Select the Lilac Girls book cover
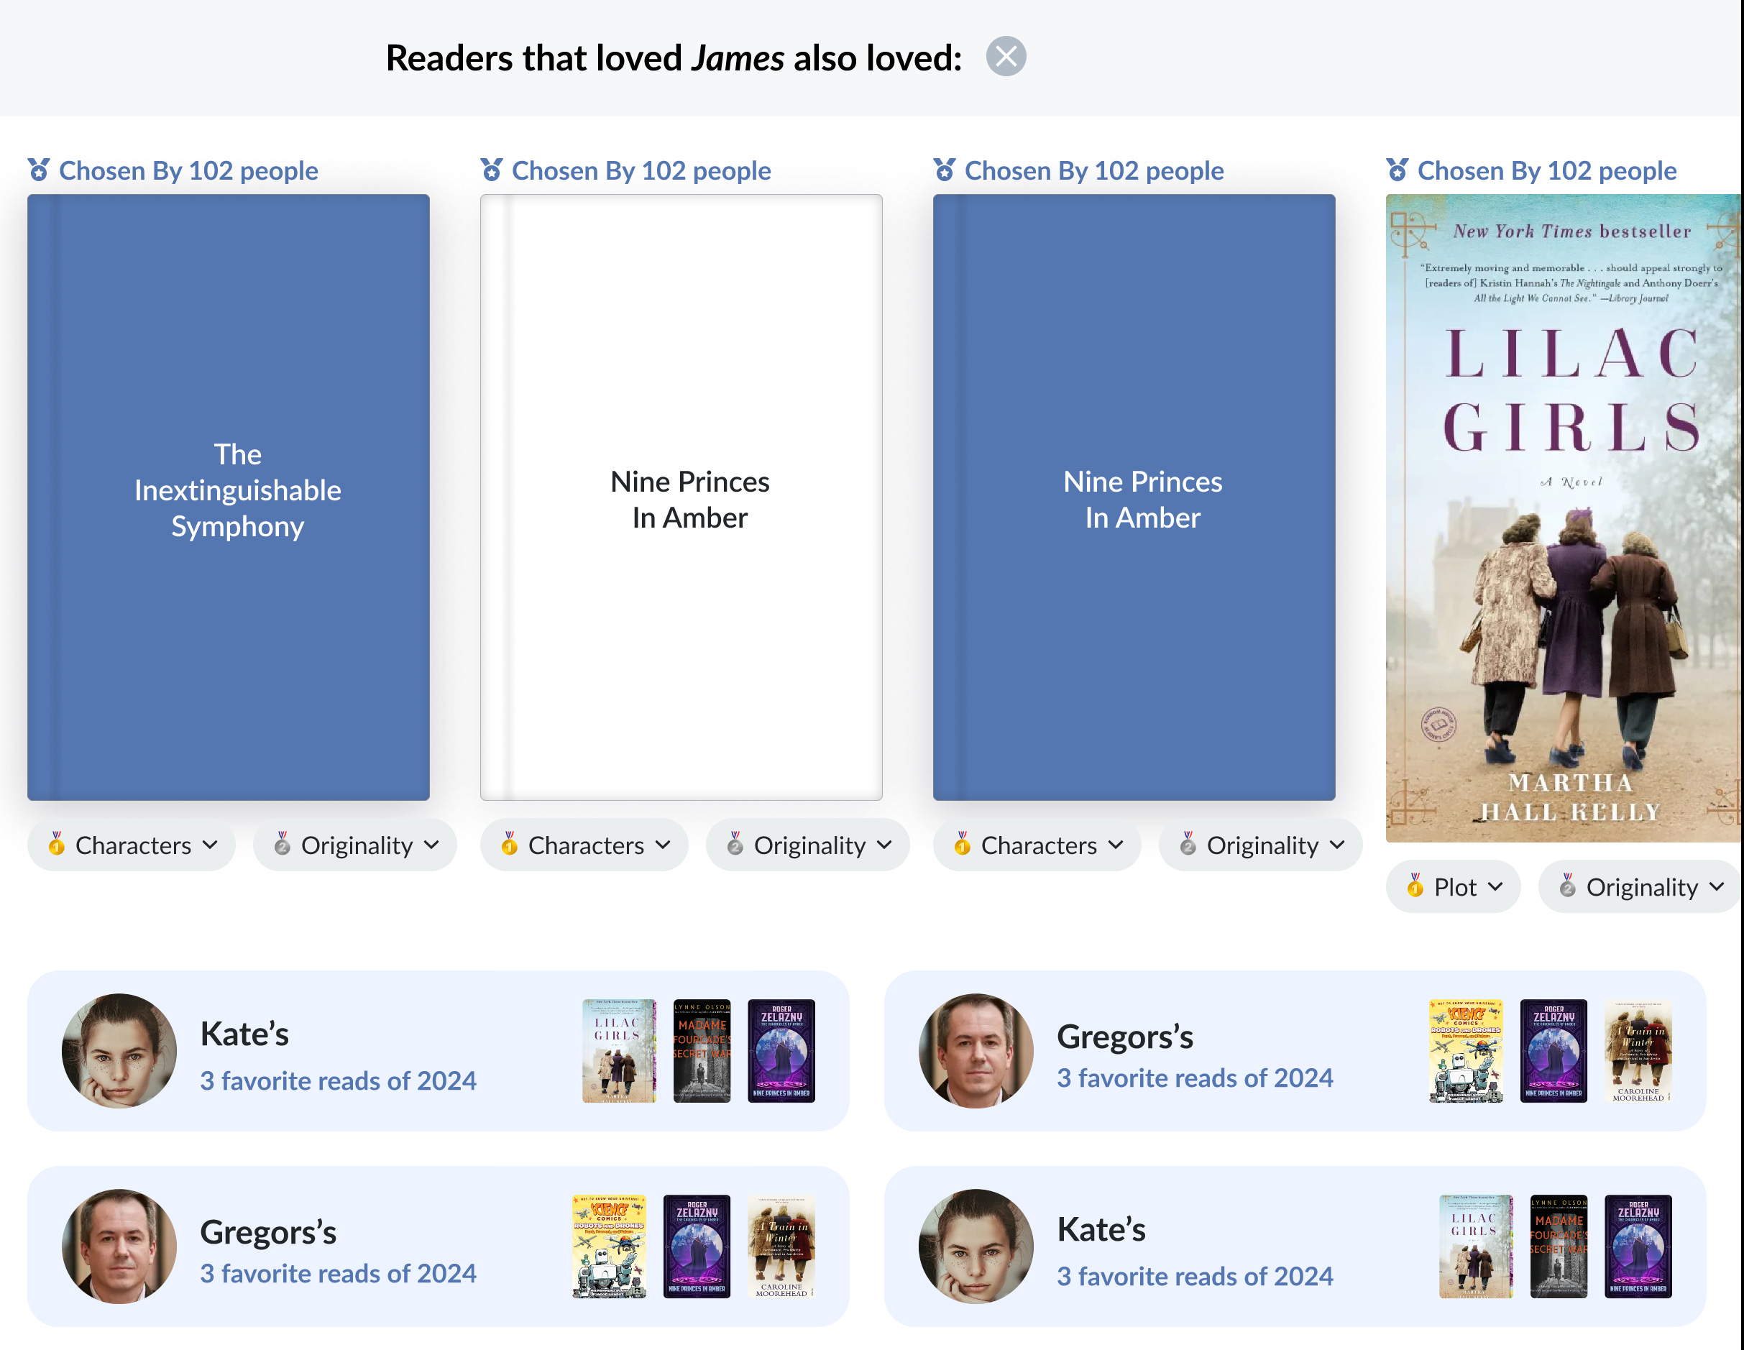The width and height of the screenshot is (1744, 1350). point(1564,518)
